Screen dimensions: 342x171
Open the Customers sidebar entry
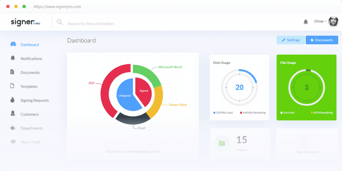[30, 114]
